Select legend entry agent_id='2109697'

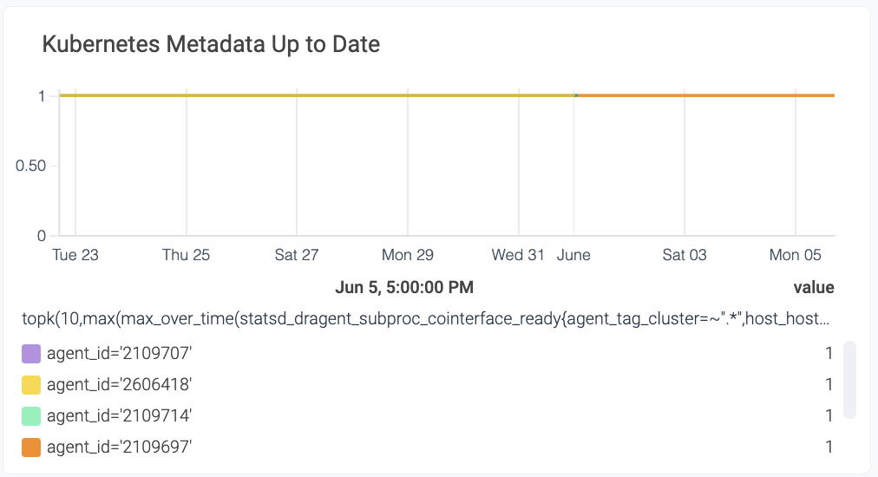point(119,448)
